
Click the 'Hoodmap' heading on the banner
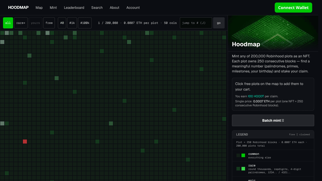tap(246, 44)
